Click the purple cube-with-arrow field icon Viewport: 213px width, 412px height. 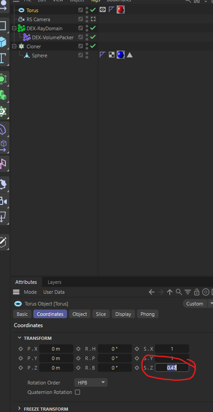(3, 146)
